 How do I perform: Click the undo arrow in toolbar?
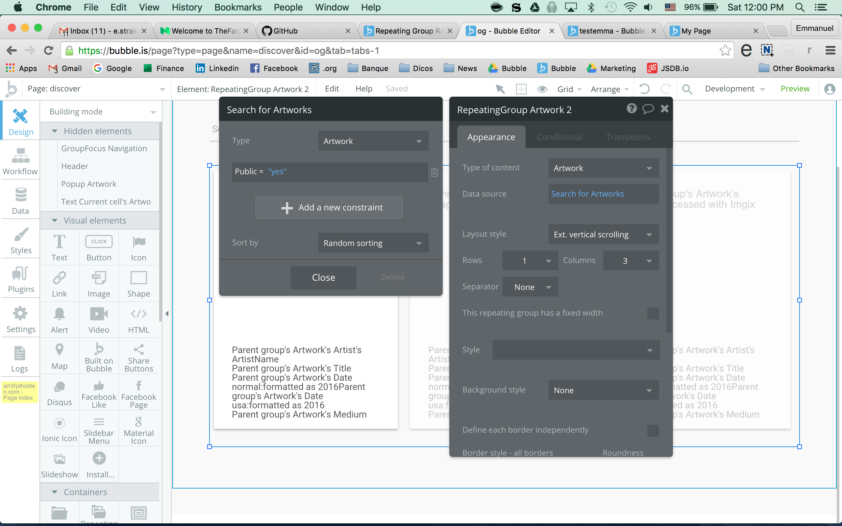644,89
